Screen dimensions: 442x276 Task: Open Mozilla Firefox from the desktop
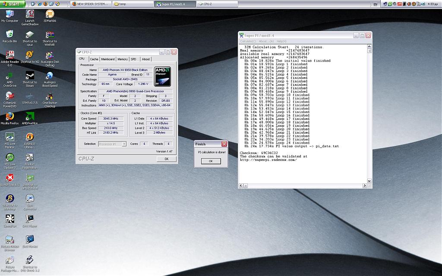10,118
